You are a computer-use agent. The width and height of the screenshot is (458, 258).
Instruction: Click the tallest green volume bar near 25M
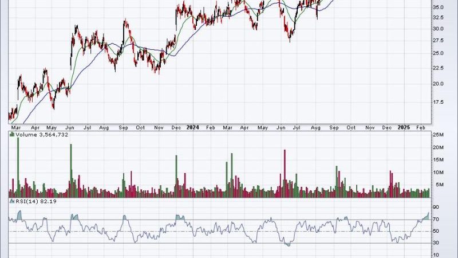tap(18, 167)
